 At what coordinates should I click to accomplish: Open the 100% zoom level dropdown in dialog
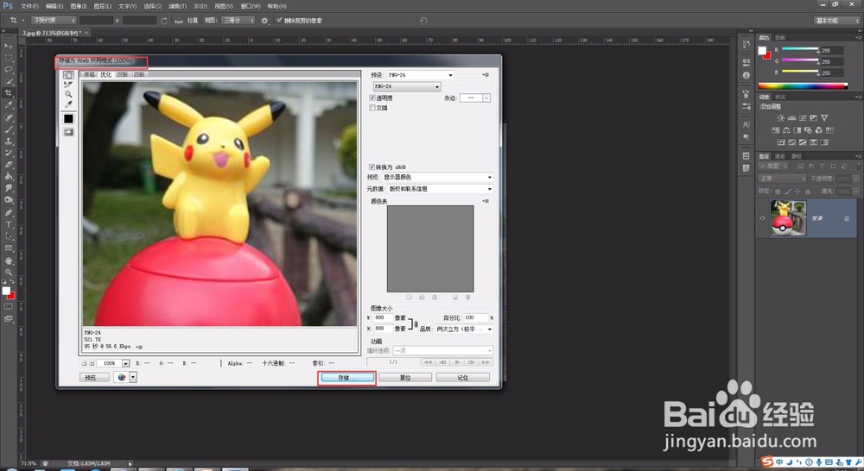[x=113, y=363]
